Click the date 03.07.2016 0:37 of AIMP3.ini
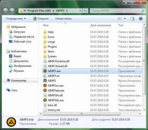This screenshot has height=130, width=148. click(x=99, y=76)
